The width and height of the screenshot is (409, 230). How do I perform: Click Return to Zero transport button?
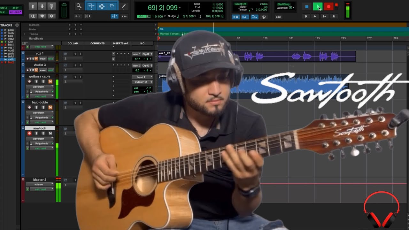[306, 16]
